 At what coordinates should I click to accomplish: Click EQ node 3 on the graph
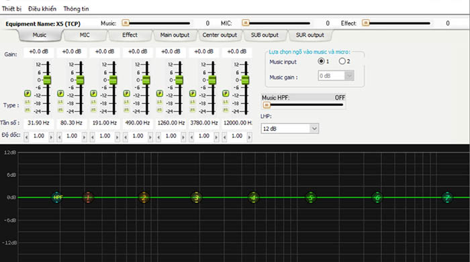(196, 198)
